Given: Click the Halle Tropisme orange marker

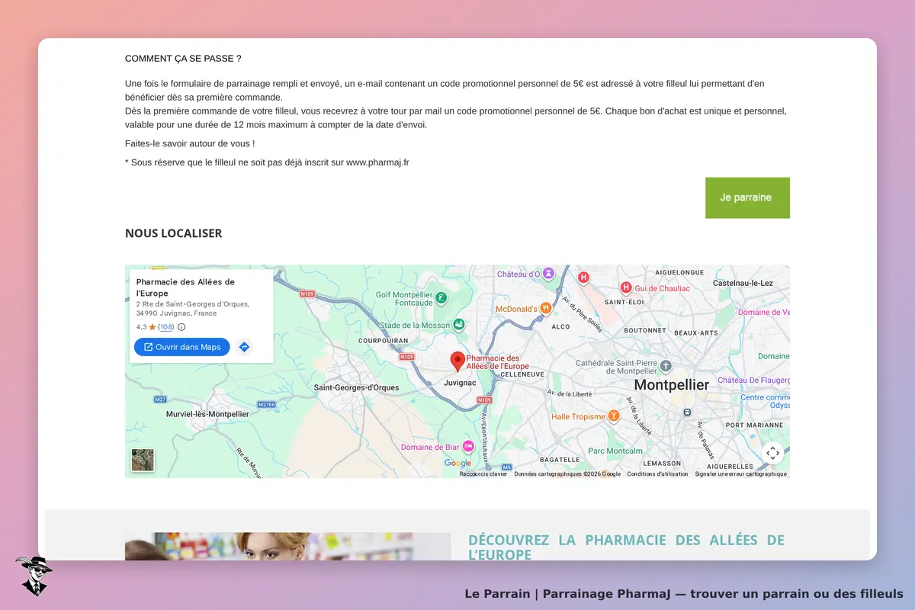Looking at the screenshot, I should coord(614,416).
